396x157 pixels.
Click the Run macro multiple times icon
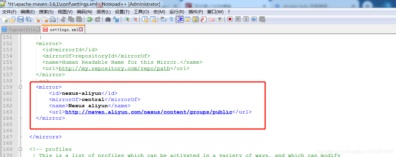tap(254, 19)
